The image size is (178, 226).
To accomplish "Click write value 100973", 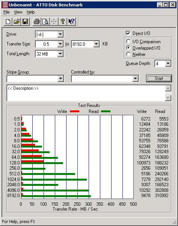I will (x=143, y=163).
